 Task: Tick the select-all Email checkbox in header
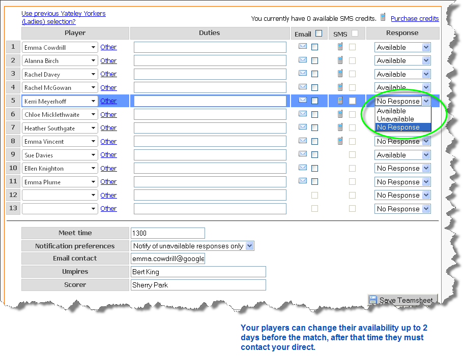coord(319,34)
